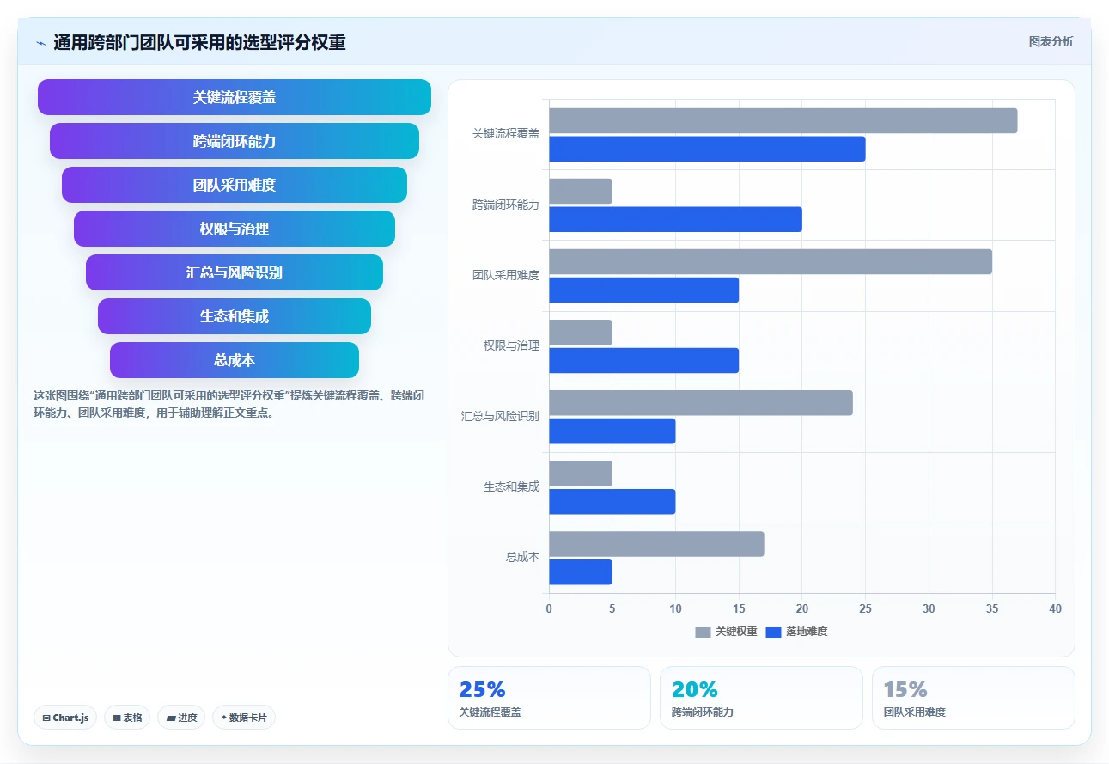This screenshot has width=1109, height=764.
Task: Click the gray bar for 跨端闭环能力
Action: [x=581, y=191]
